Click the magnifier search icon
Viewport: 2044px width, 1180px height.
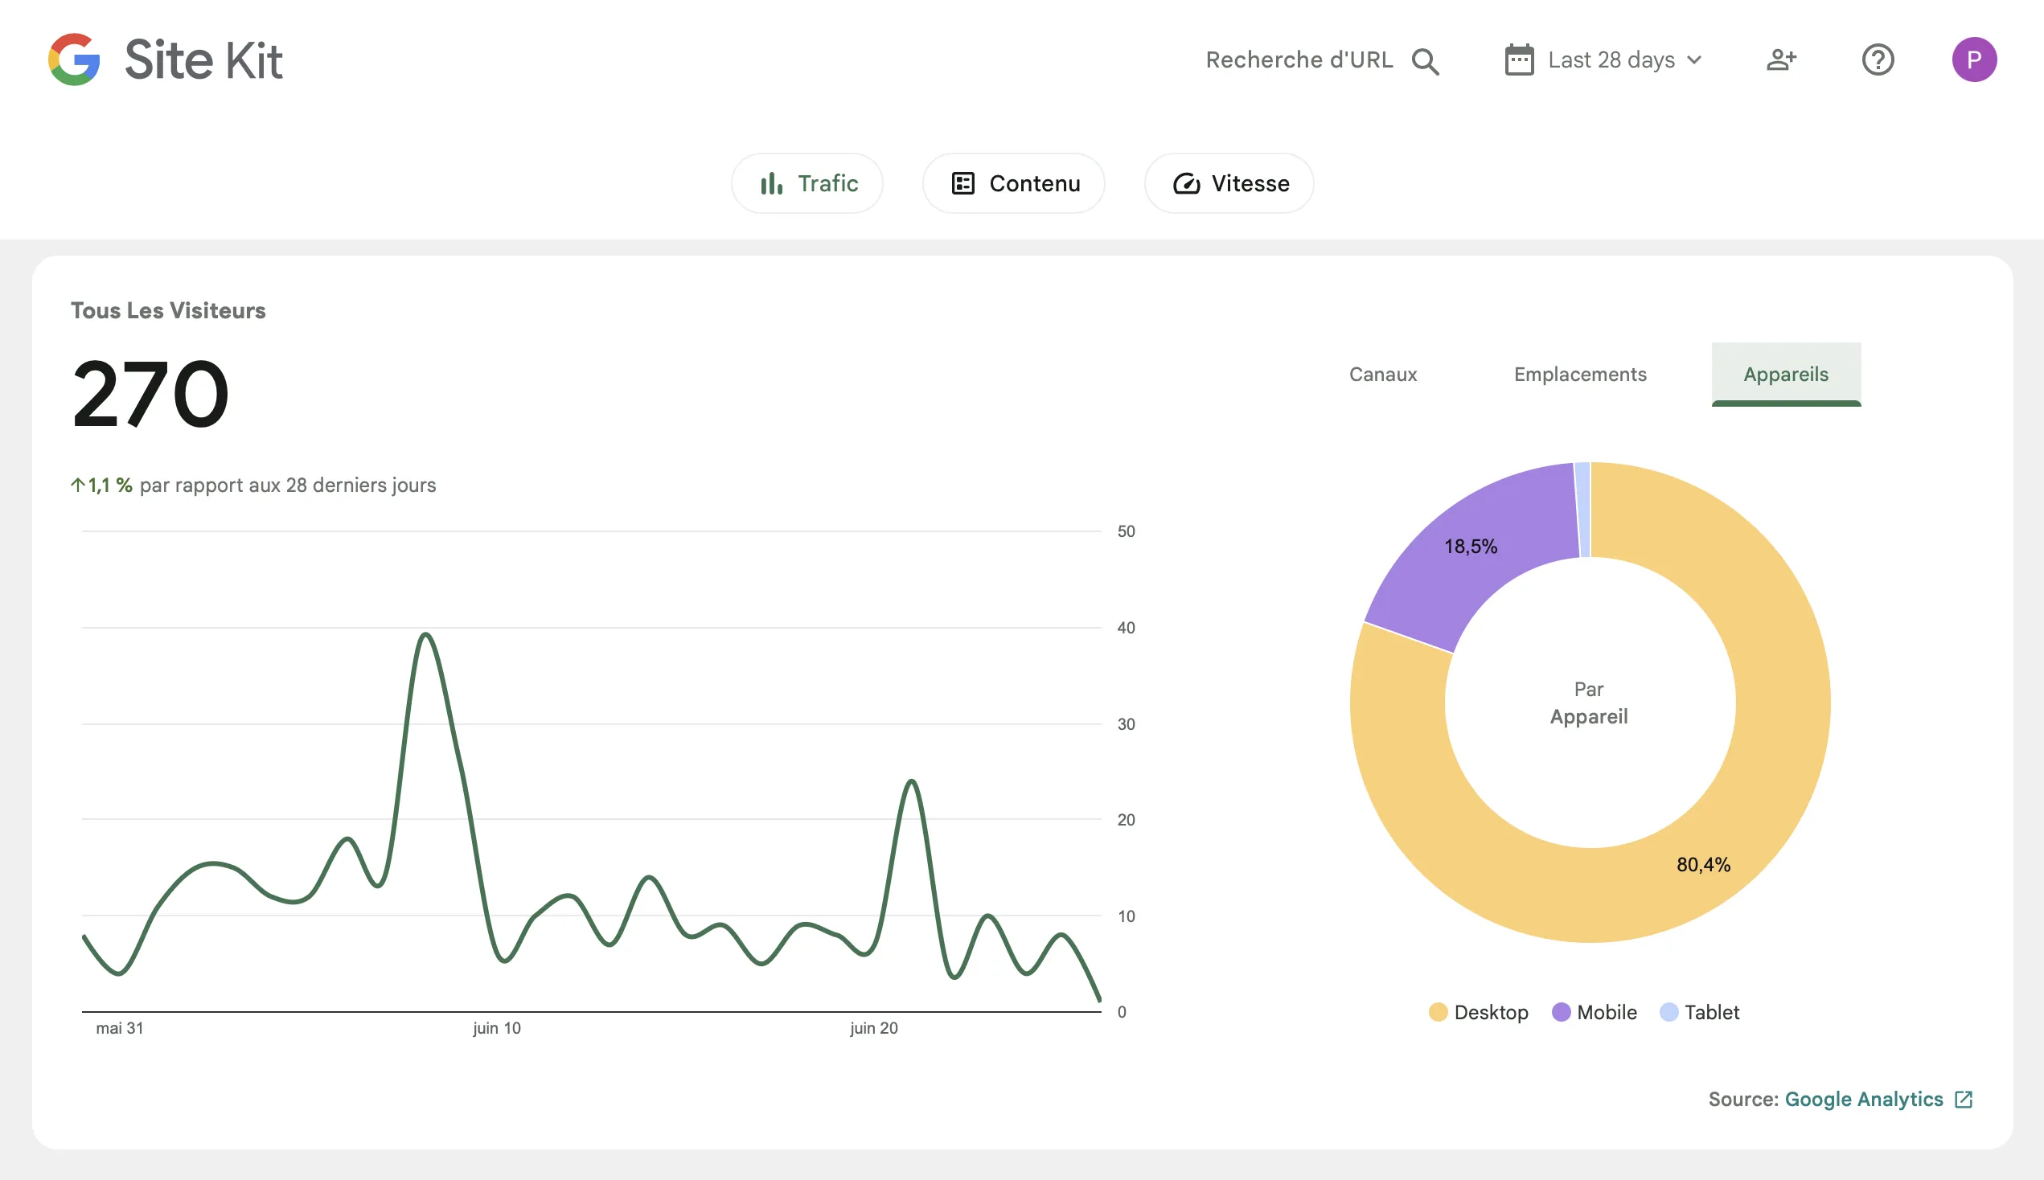click(x=1425, y=61)
